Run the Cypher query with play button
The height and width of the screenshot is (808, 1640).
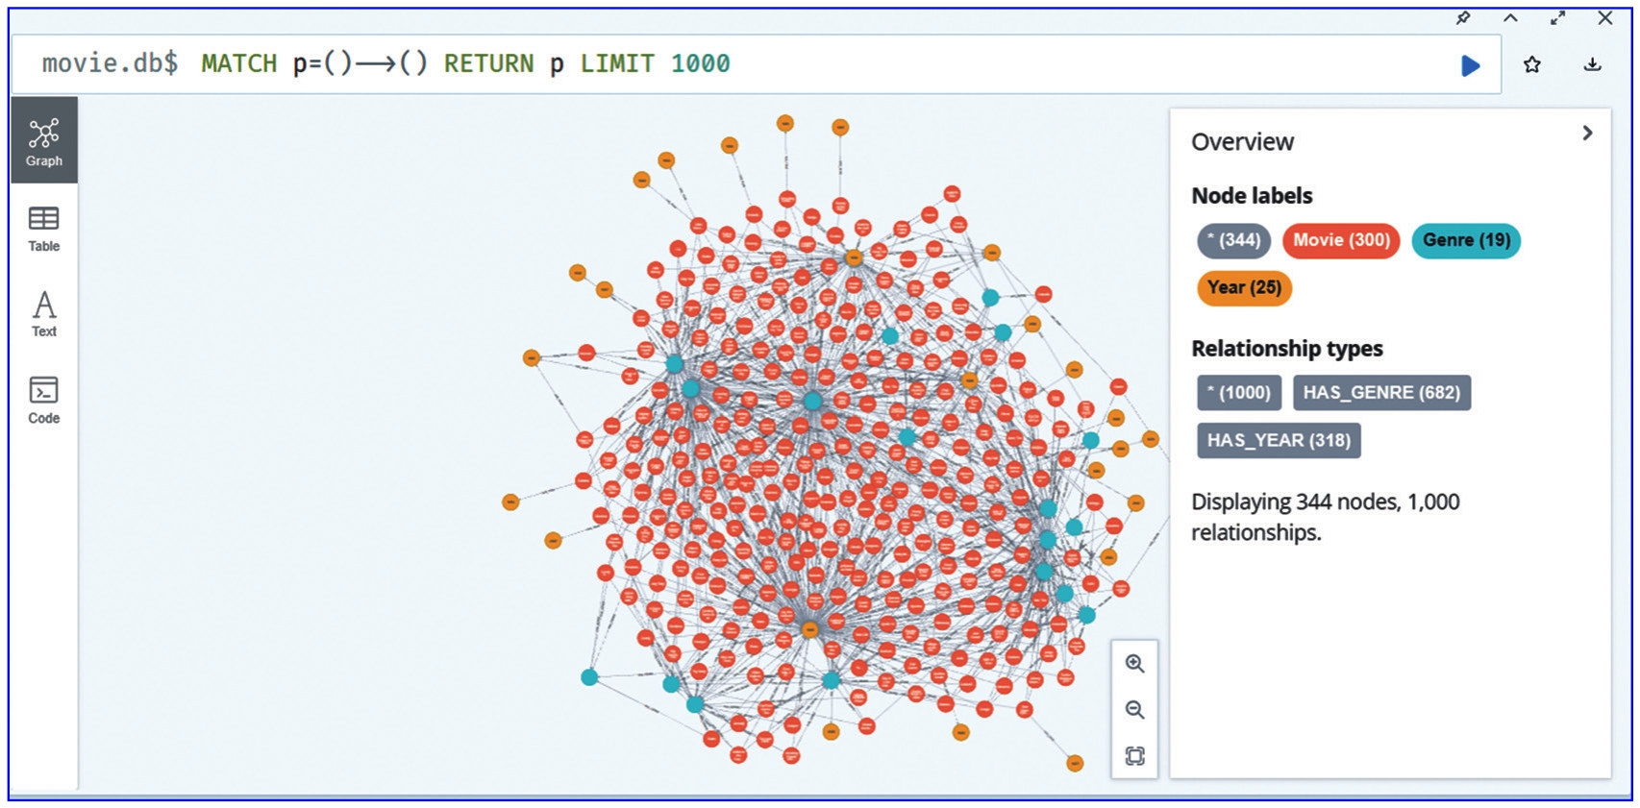(x=1470, y=65)
